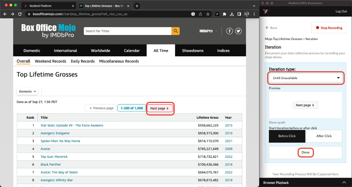
Task: Select the Overall sub-tab
Action: point(23,61)
